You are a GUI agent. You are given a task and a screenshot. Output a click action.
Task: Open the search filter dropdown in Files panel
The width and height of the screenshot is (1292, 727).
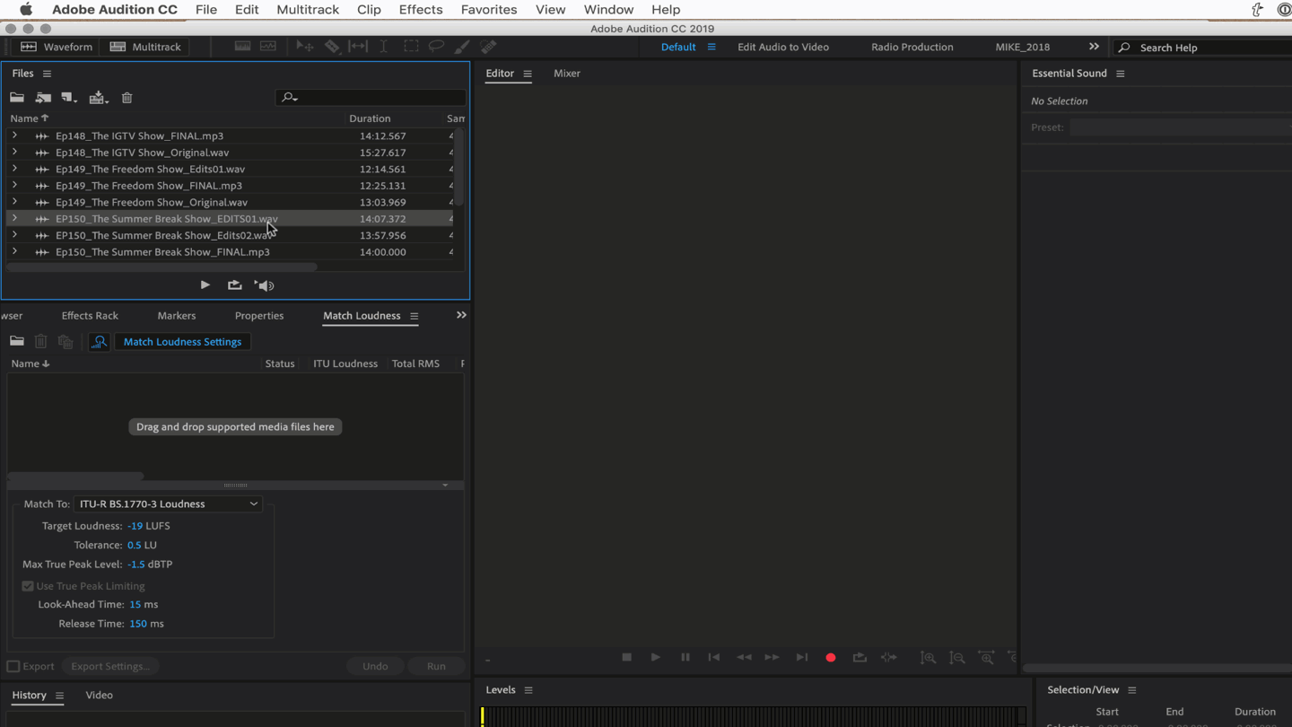(289, 97)
